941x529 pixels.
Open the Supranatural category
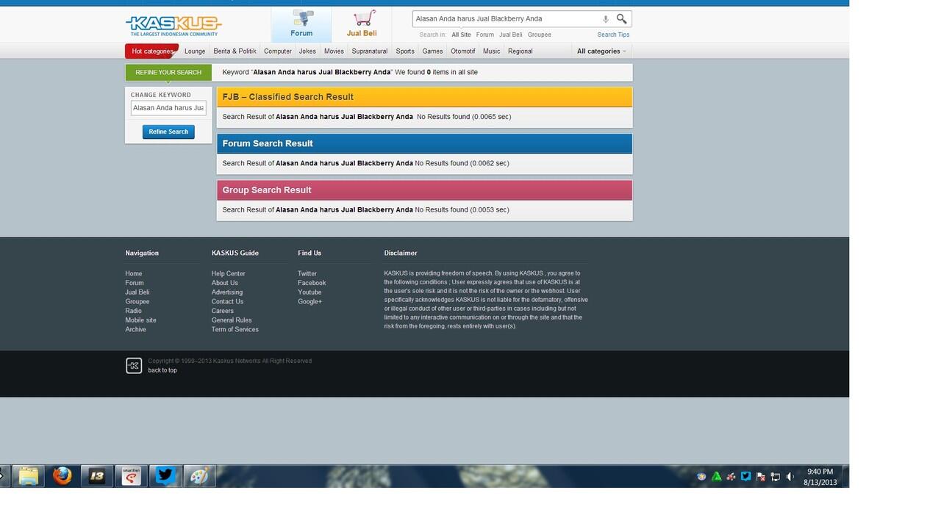click(x=370, y=51)
